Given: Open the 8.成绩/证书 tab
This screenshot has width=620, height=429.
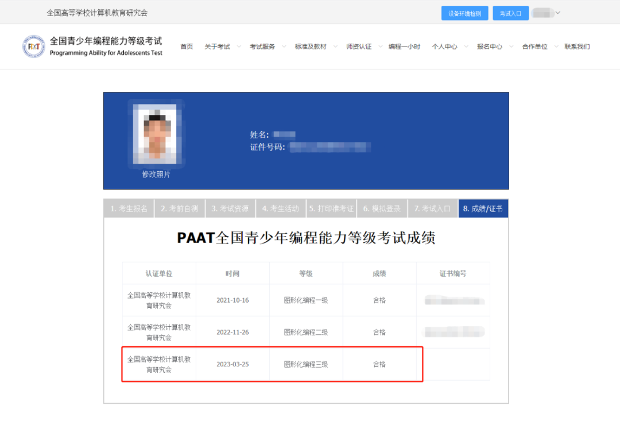Looking at the screenshot, I should [x=483, y=208].
